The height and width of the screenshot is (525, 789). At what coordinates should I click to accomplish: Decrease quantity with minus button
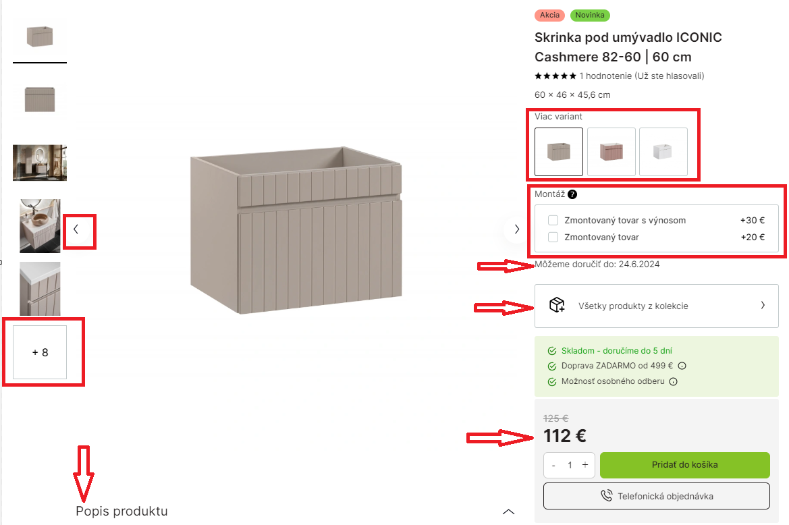click(x=553, y=465)
